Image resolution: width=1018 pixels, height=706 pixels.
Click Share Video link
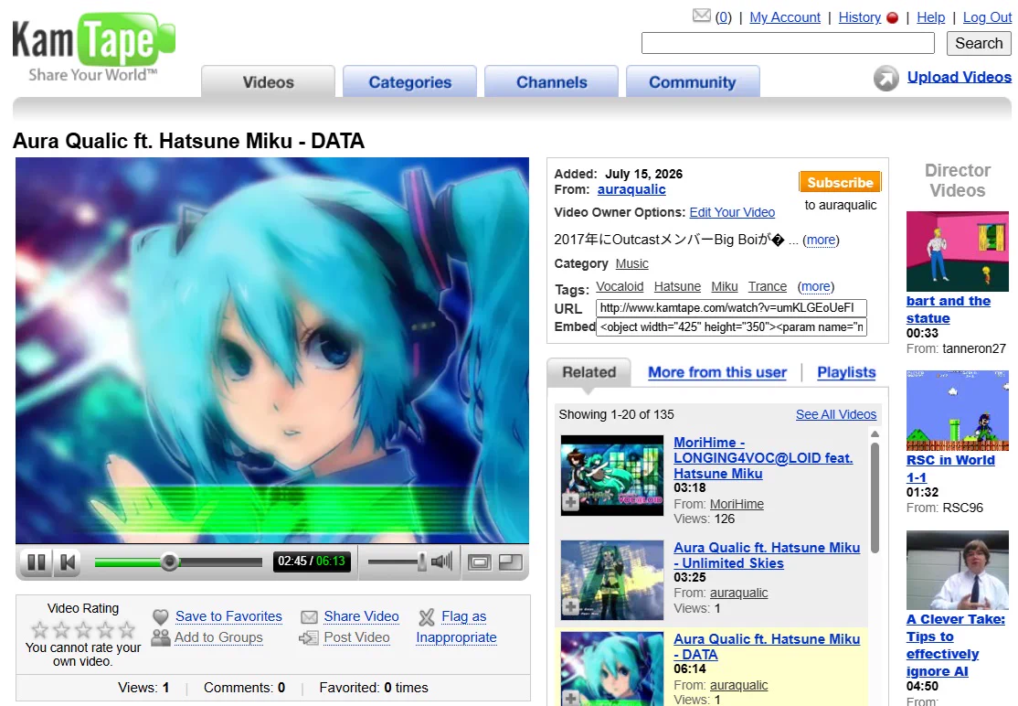coord(361,616)
